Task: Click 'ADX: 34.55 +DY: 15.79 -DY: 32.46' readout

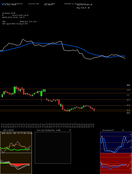Action: coord(16,133)
